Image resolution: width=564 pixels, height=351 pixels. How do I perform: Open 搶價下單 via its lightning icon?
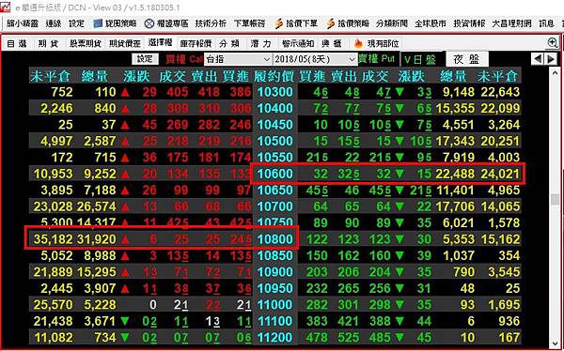[279, 23]
